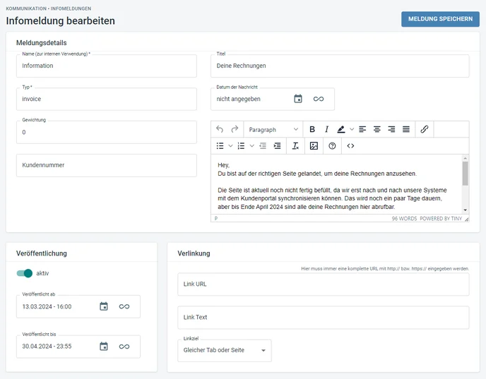The width and height of the screenshot is (486, 379).
Task: Increase indent in editor
Action: 277,146
